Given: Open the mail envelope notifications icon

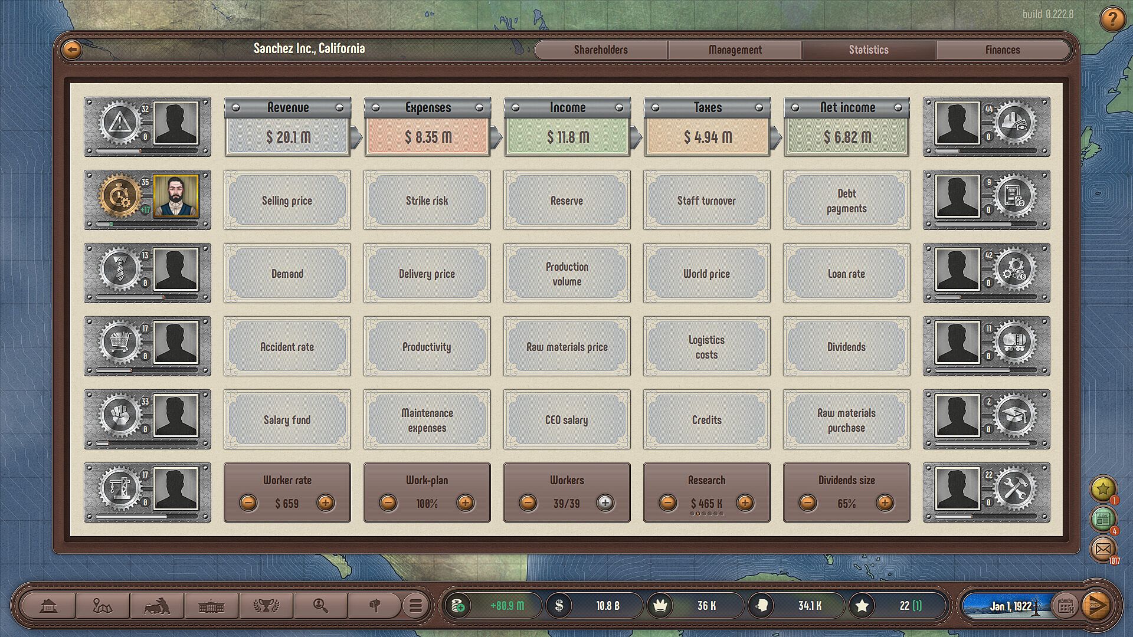Looking at the screenshot, I should pos(1102,549).
